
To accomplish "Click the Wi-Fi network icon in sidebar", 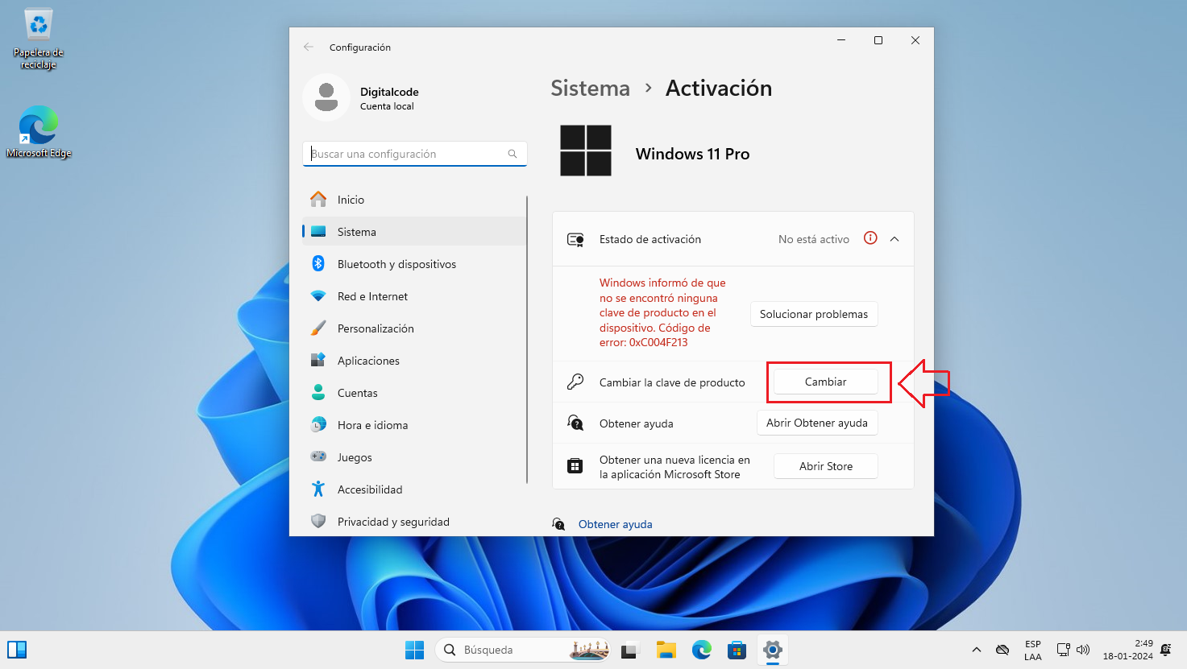I will point(318,296).
